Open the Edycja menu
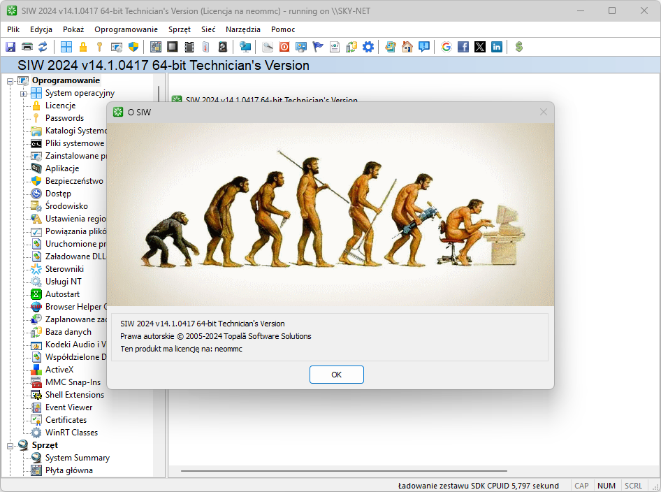The width and height of the screenshot is (661, 492). point(41,29)
